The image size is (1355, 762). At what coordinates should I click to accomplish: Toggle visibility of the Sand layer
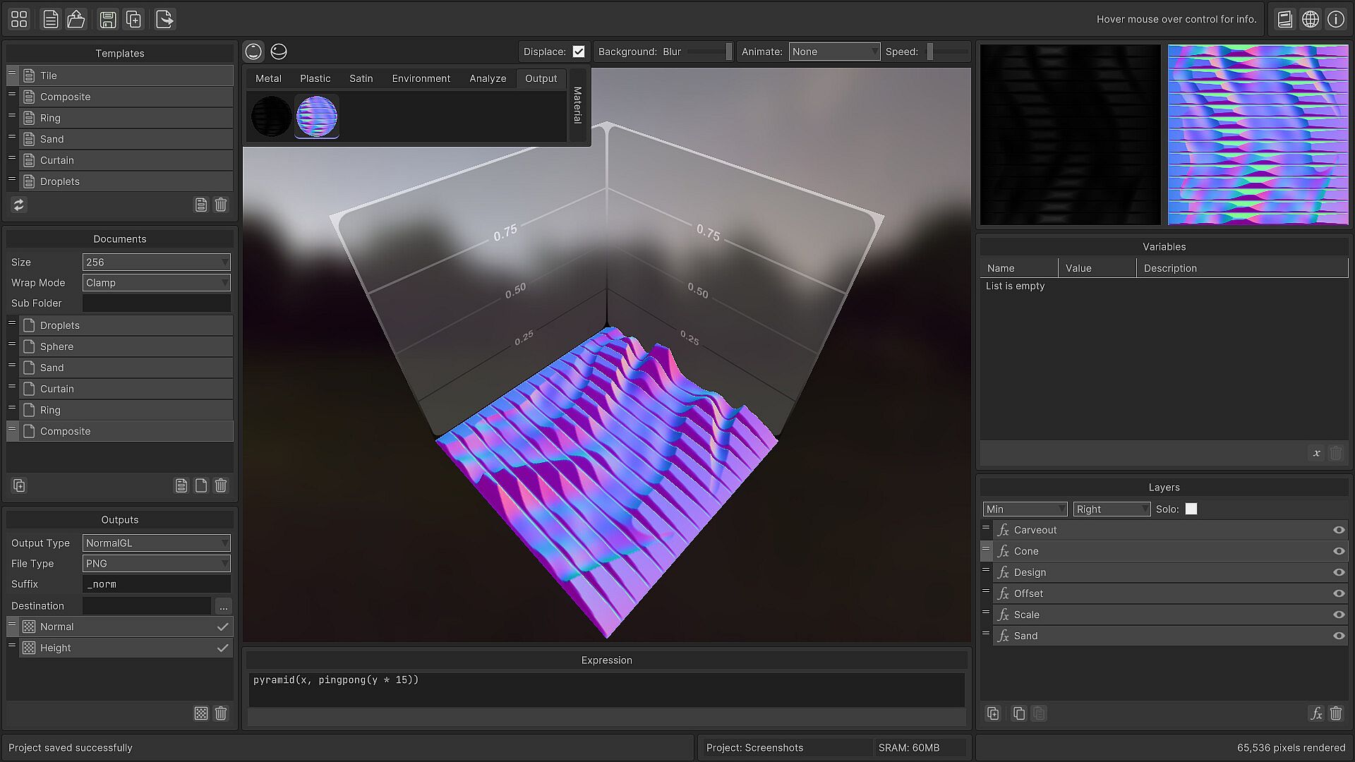[x=1339, y=636]
